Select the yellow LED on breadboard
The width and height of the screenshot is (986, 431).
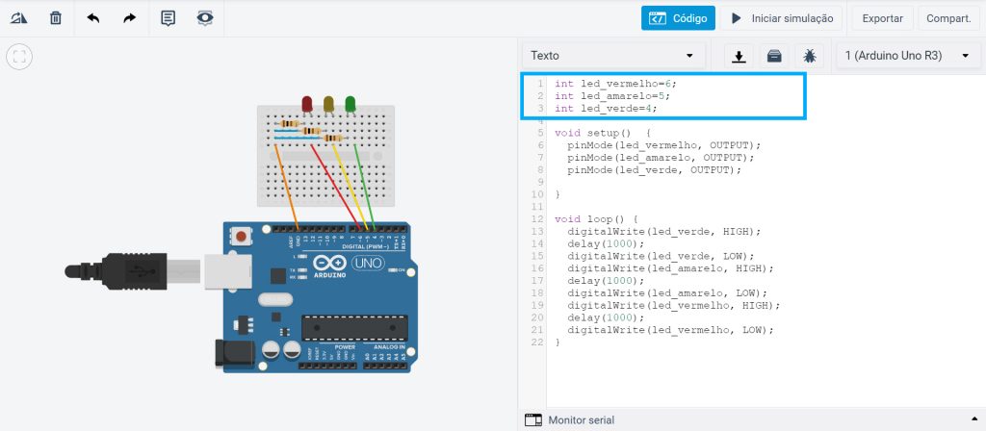click(x=328, y=104)
